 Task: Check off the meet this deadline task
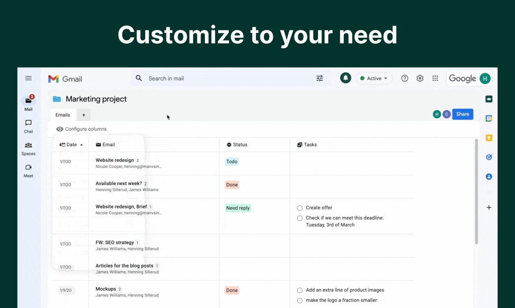tap(300, 218)
